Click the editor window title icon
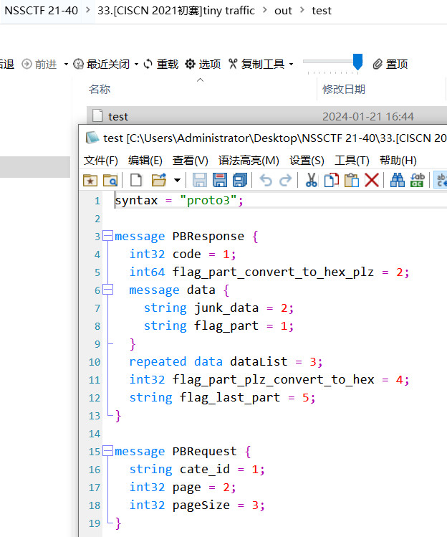The height and width of the screenshot is (537, 447). pos(92,138)
